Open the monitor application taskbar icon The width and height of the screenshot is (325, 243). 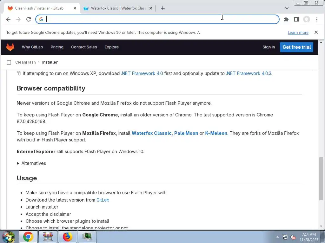tap(87, 237)
